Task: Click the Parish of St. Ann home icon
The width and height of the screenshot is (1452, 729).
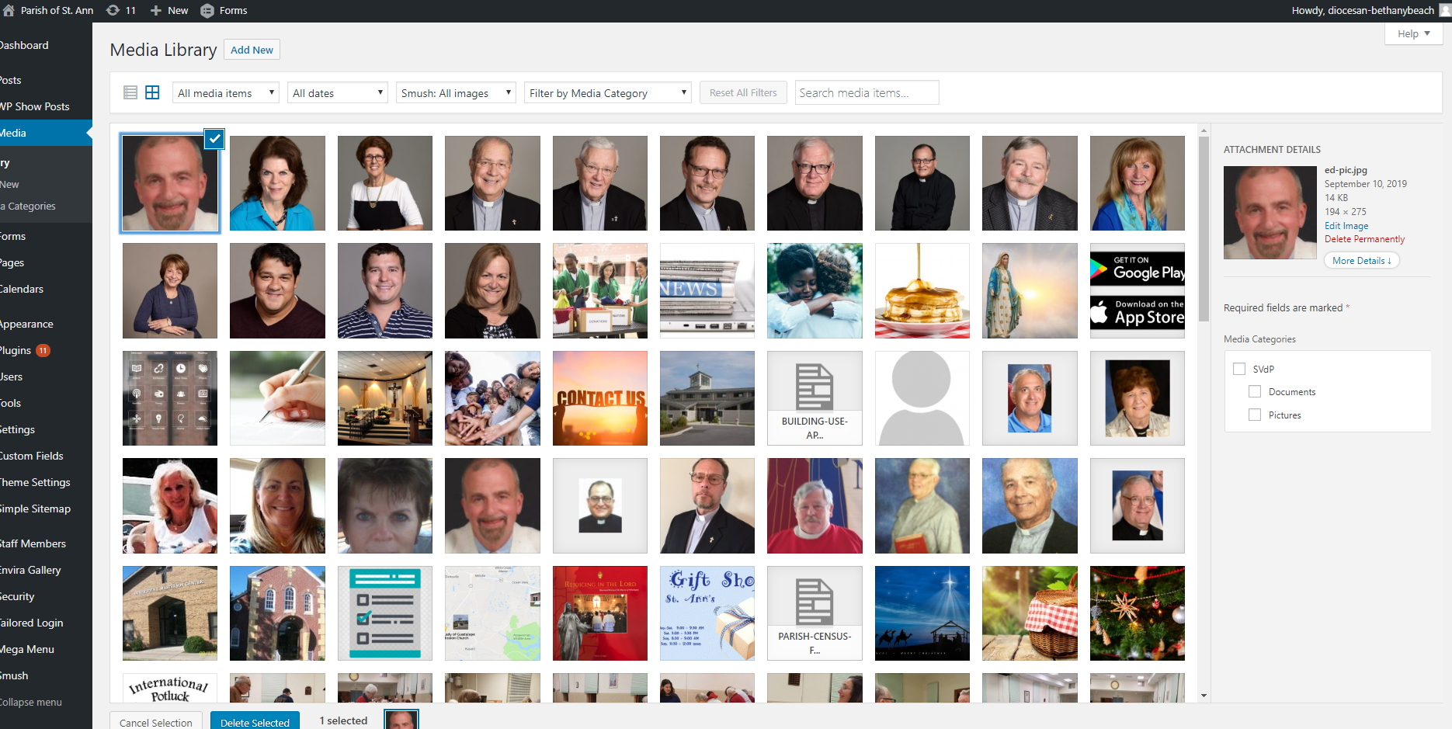Action: click(x=9, y=10)
